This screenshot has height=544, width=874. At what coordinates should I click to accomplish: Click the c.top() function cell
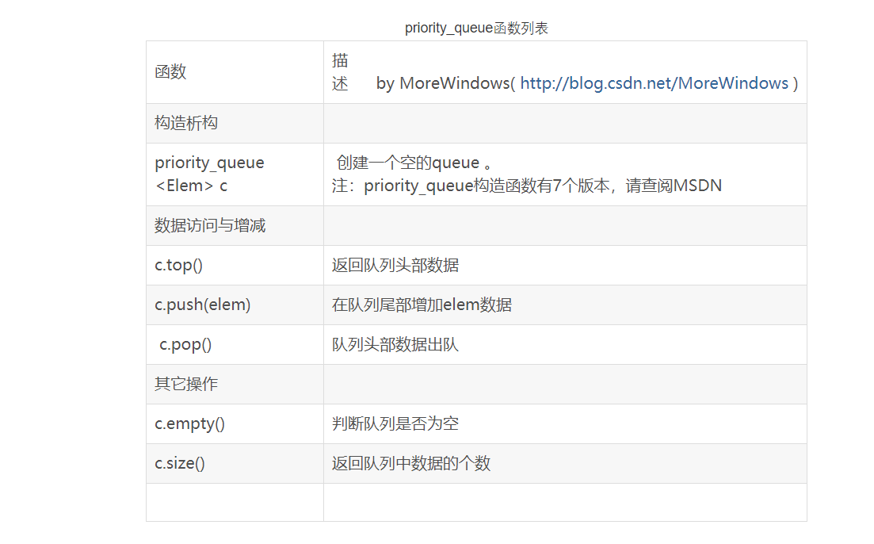click(178, 265)
